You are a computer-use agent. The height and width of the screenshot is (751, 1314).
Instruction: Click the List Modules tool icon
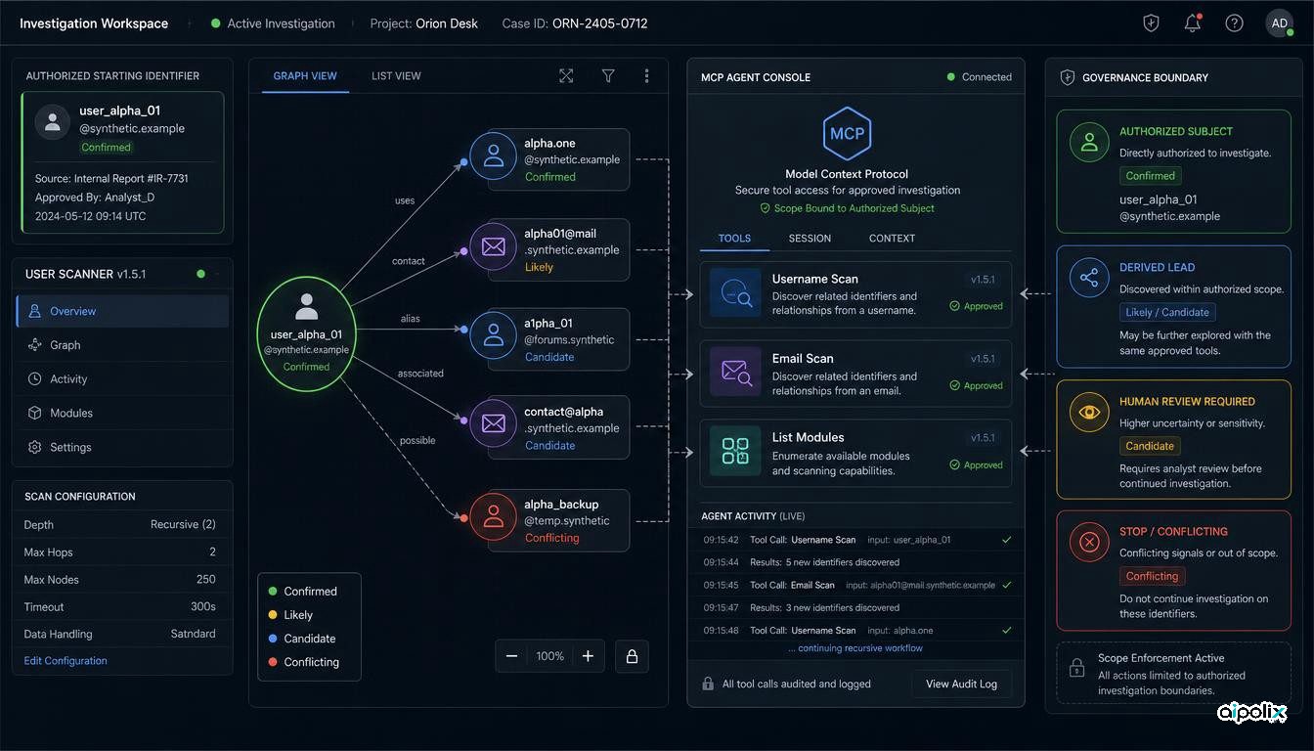pyautogui.click(x=735, y=452)
